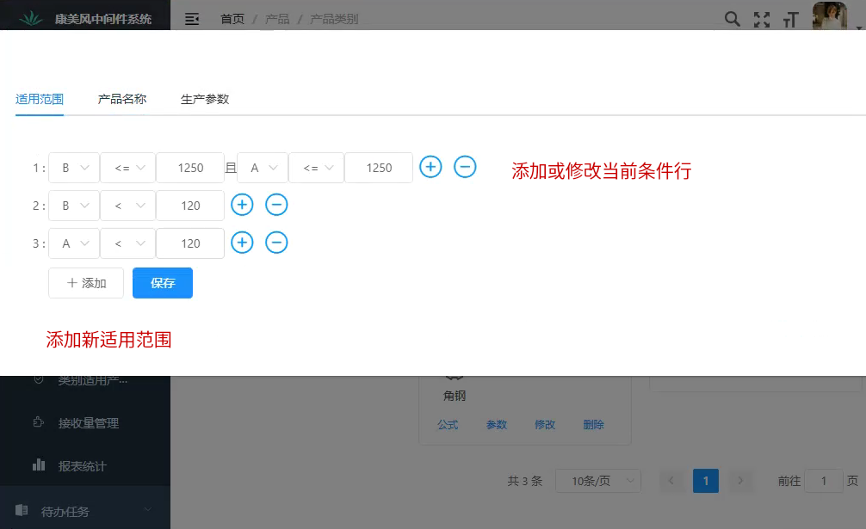This screenshot has width=866, height=529.
Task: Toggle fullscreen using the header icon
Action: (x=761, y=19)
